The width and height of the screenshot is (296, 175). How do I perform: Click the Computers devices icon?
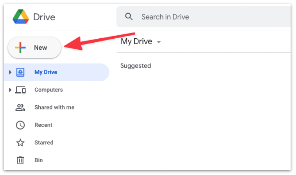point(20,90)
